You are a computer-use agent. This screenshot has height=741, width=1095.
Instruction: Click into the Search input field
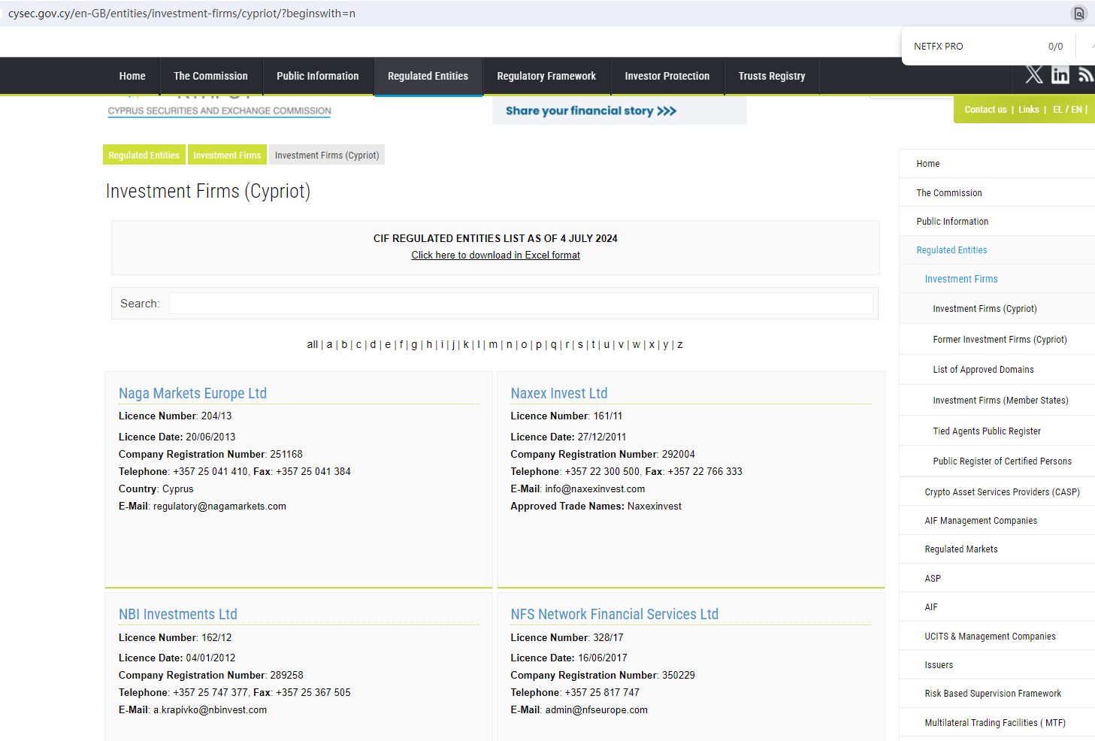520,304
